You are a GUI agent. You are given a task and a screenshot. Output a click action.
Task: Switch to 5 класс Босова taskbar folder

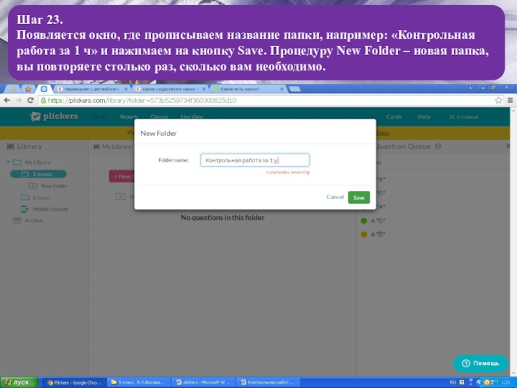pyautogui.click(x=139, y=382)
